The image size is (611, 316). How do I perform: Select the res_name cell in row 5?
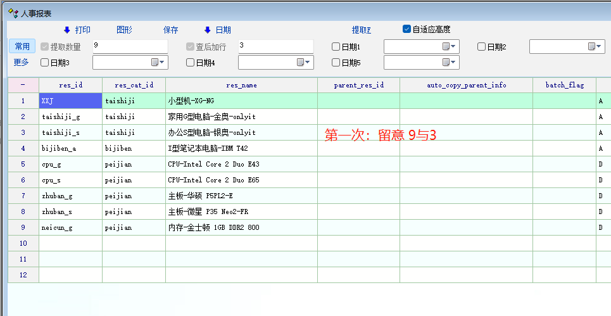(x=241, y=164)
